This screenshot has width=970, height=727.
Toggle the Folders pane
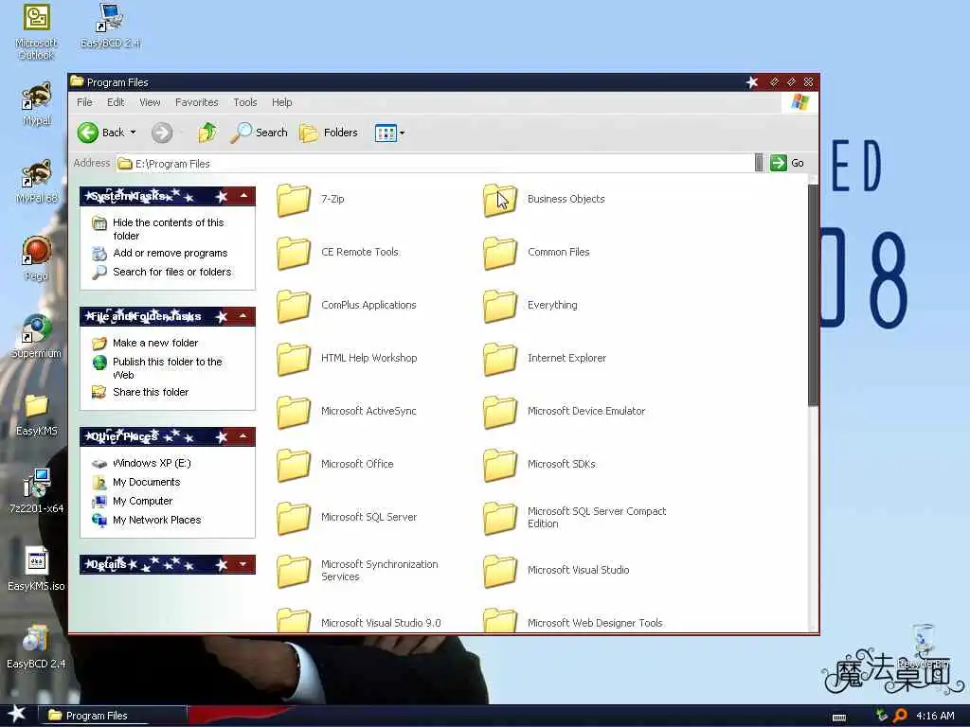click(329, 133)
